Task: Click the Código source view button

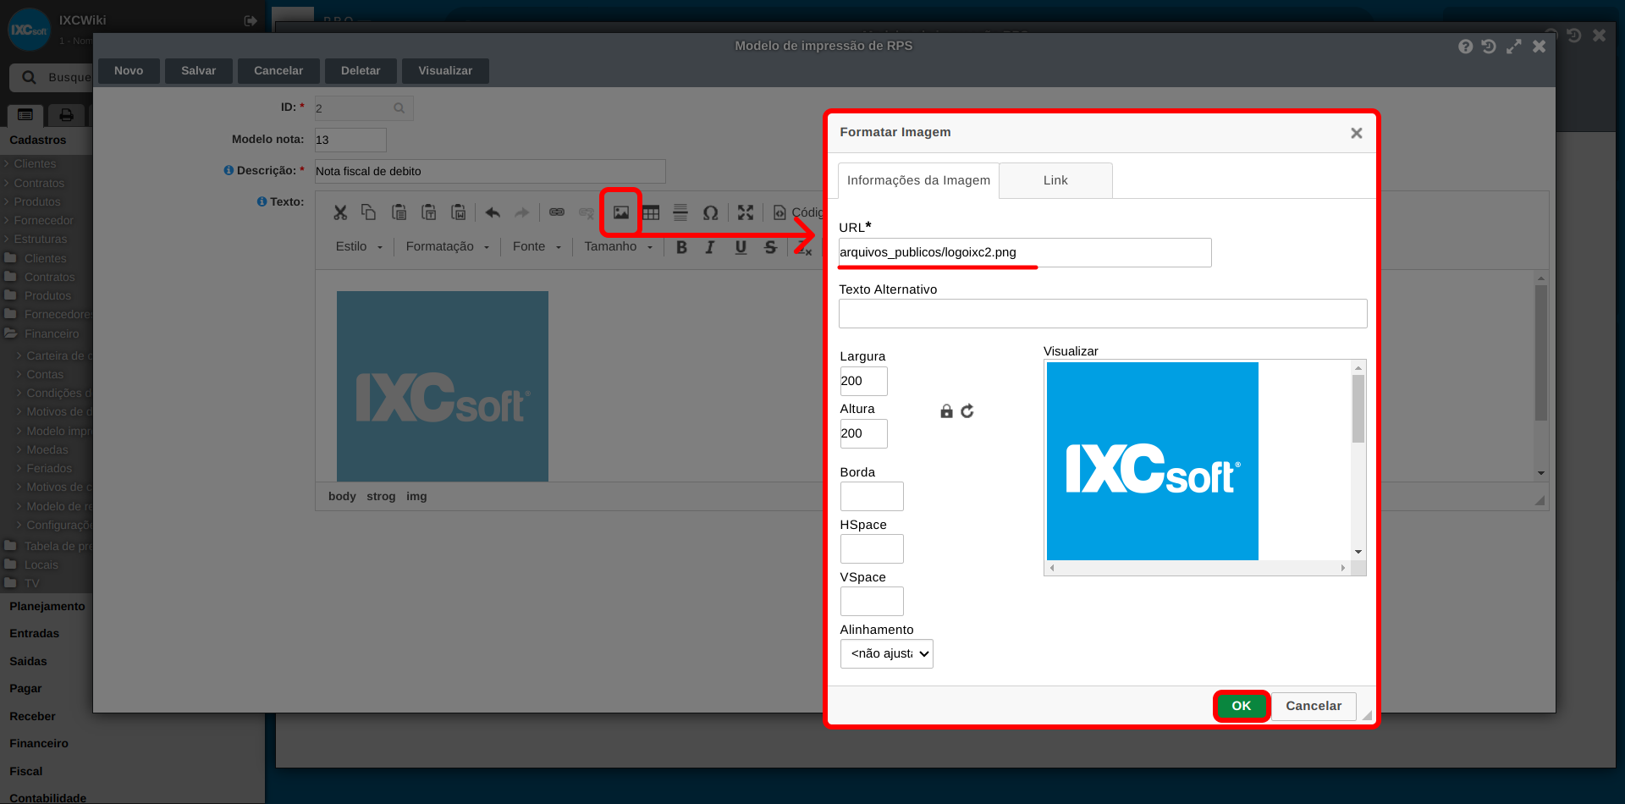Action: click(796, 212)
